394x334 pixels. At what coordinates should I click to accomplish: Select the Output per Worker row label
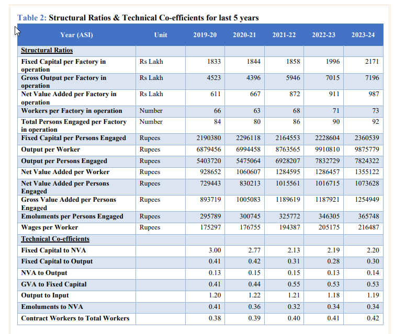pos(50,149)
